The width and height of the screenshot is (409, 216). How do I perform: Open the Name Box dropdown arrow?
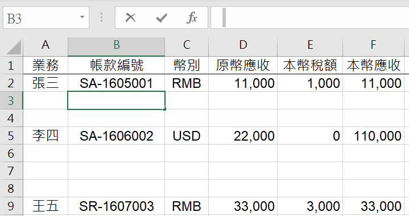[x=82, y=18]
